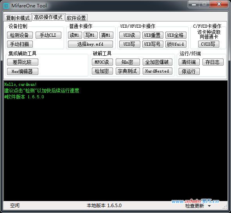Switch to the 复制卡模式 tab

point(18,18)
